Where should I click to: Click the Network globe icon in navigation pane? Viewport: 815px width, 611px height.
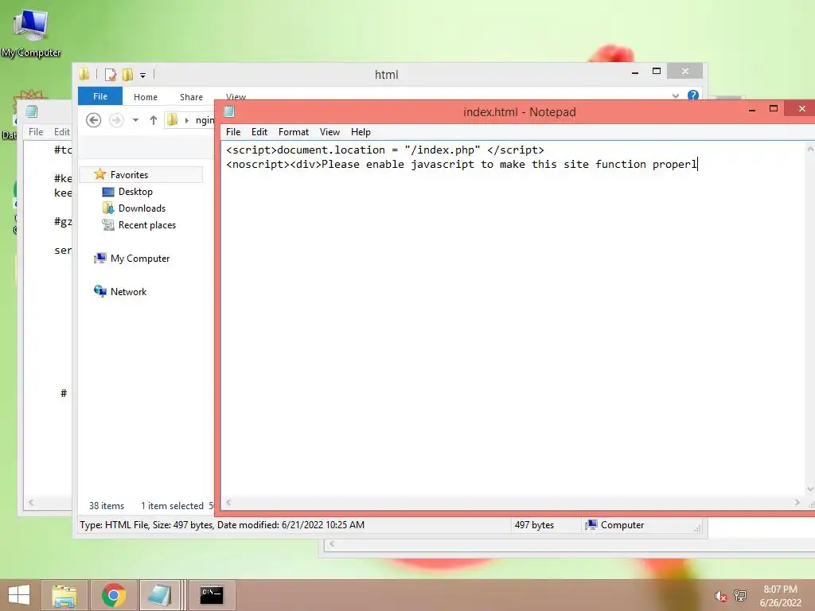click(99, 291)
